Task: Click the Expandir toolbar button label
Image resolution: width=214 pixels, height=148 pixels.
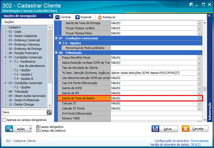Action: (x=86, y=17)
